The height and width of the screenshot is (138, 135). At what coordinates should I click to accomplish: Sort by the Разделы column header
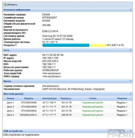coord(122,98)
